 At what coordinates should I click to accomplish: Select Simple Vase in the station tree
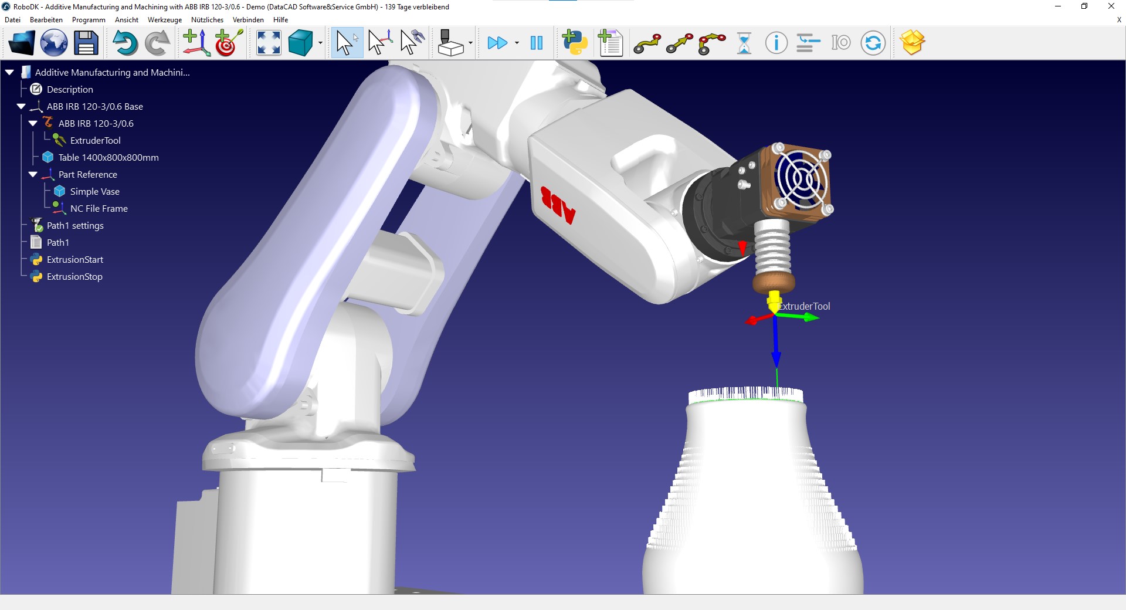tap(95, 191)
